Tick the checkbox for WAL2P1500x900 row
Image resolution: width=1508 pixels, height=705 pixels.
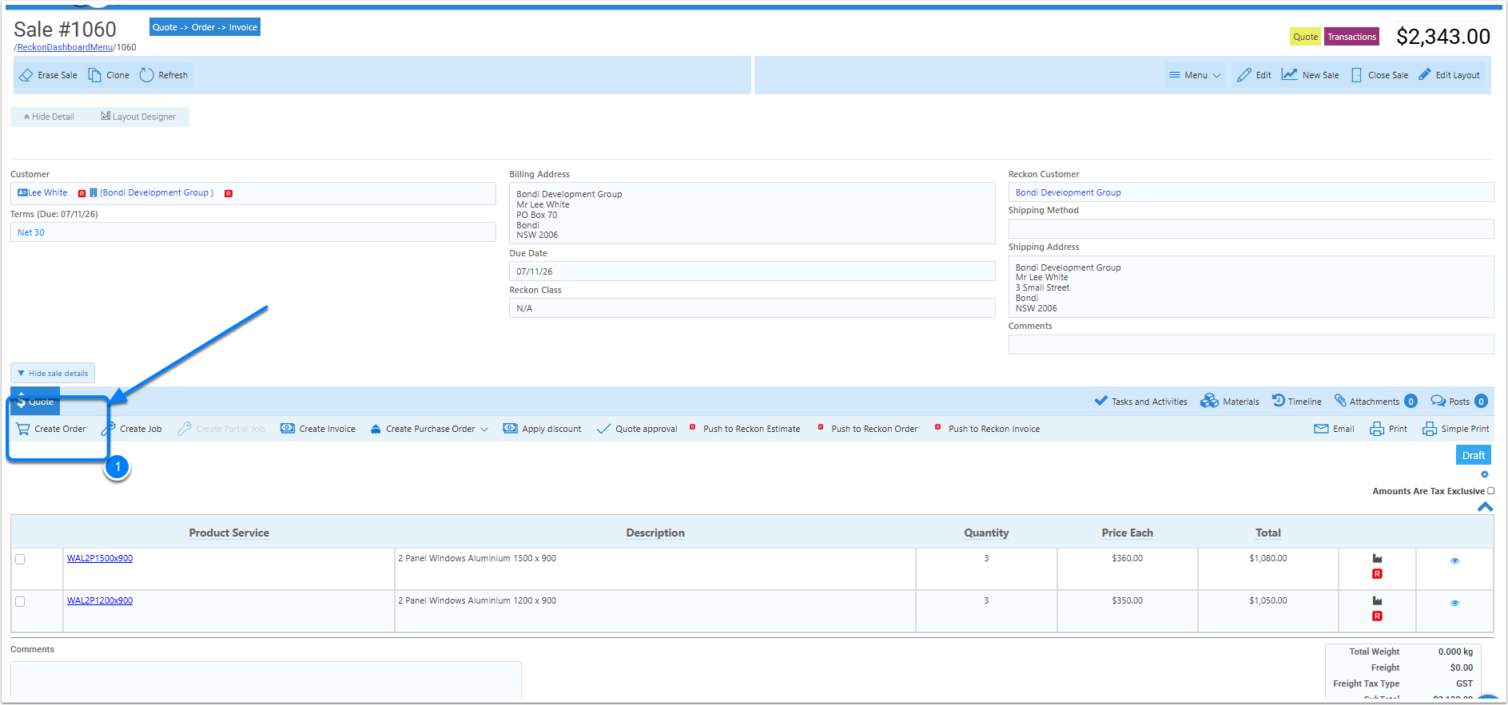[x=20, y=559]
